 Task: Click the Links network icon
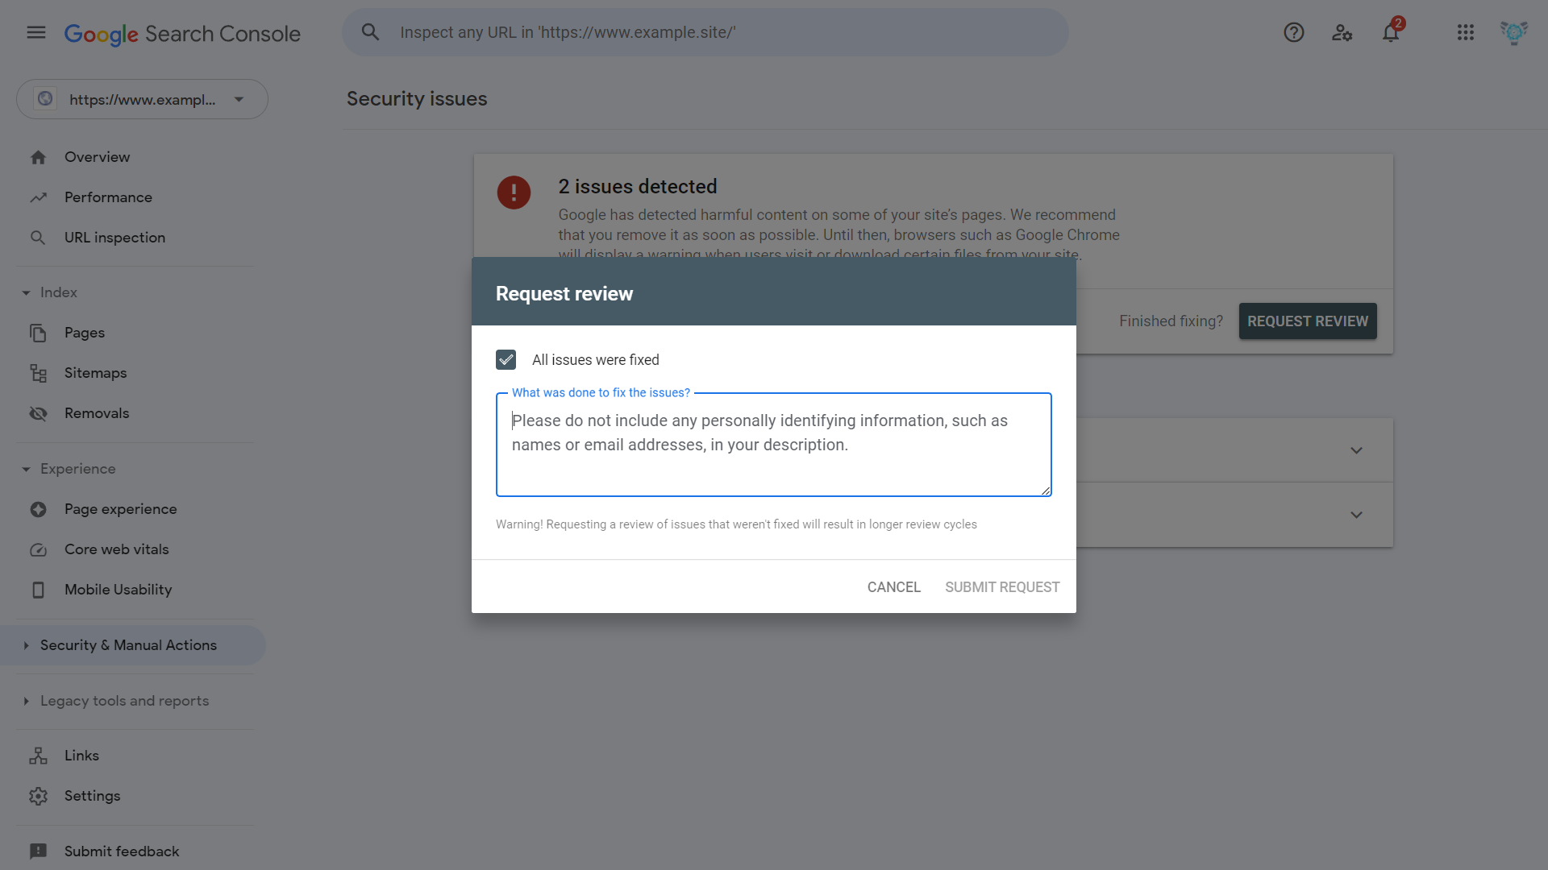click(38, 756)
